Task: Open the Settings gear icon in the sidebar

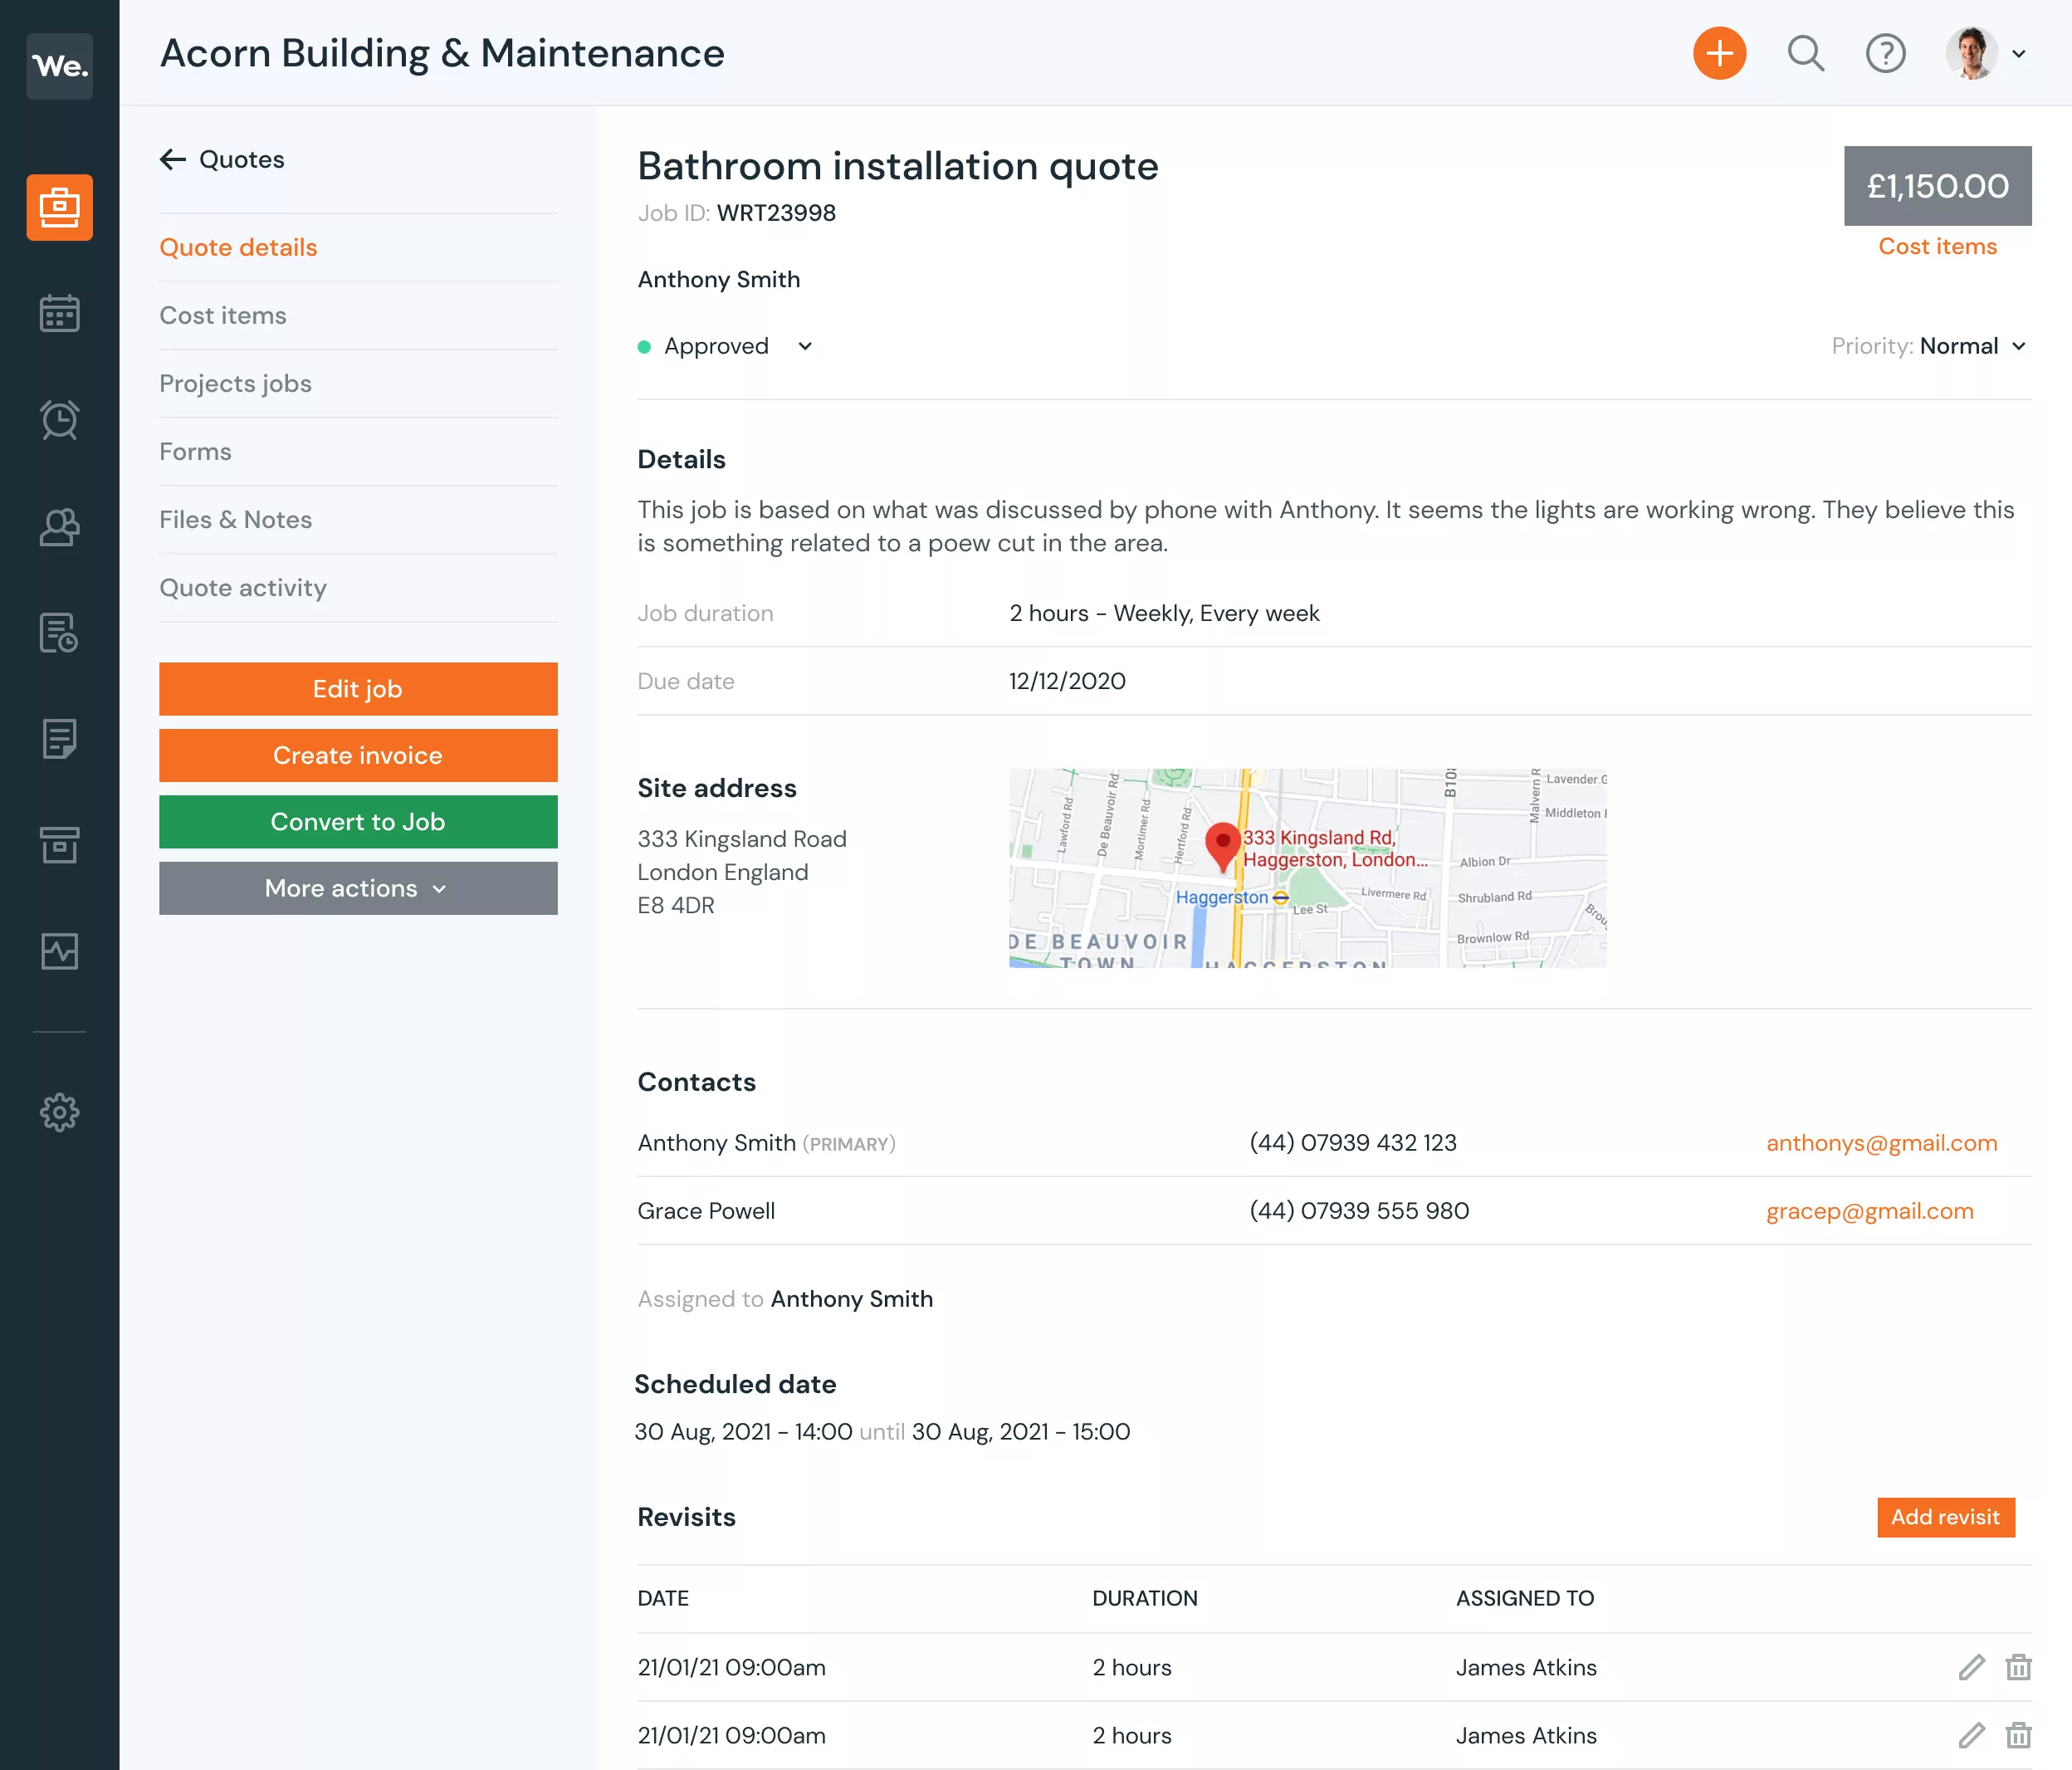Action: tap(58, 1112)
